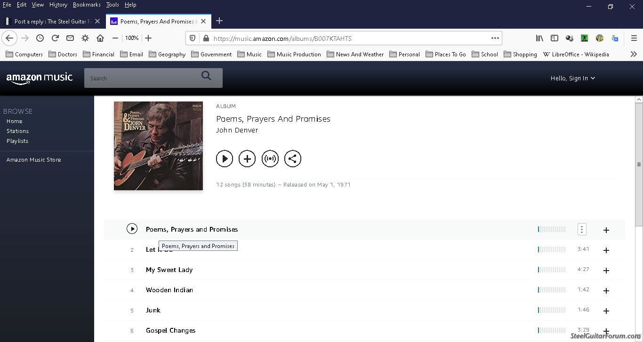Open the Tools menu

point(113,5)
